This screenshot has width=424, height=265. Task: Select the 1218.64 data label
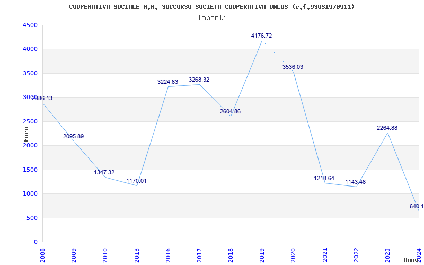(324, 179)
